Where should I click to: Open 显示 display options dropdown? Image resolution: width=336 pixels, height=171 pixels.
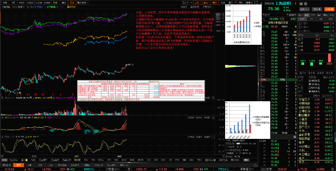click(x=232, y=3)
